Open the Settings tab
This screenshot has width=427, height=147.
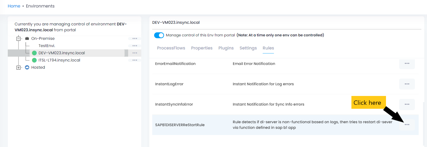[x=248, y=48]
